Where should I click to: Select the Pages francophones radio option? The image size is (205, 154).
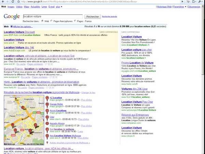point(51,21)
